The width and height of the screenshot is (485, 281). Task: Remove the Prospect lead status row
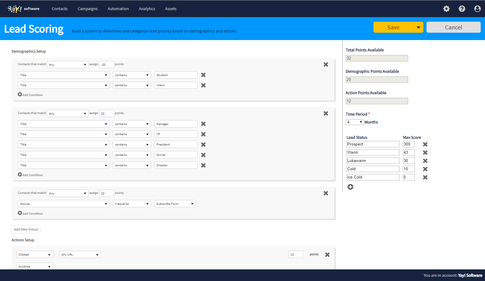pyautogui.click(x=425, y=144)
